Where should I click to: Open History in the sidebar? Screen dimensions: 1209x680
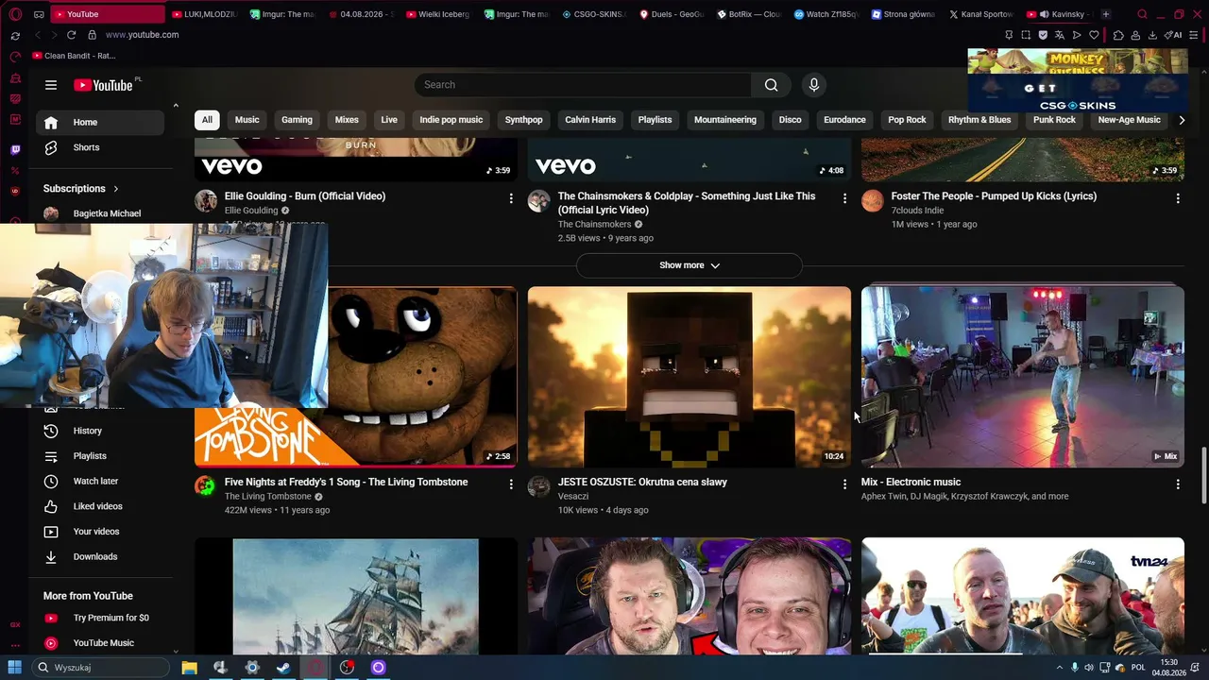(x=101, y=431)
